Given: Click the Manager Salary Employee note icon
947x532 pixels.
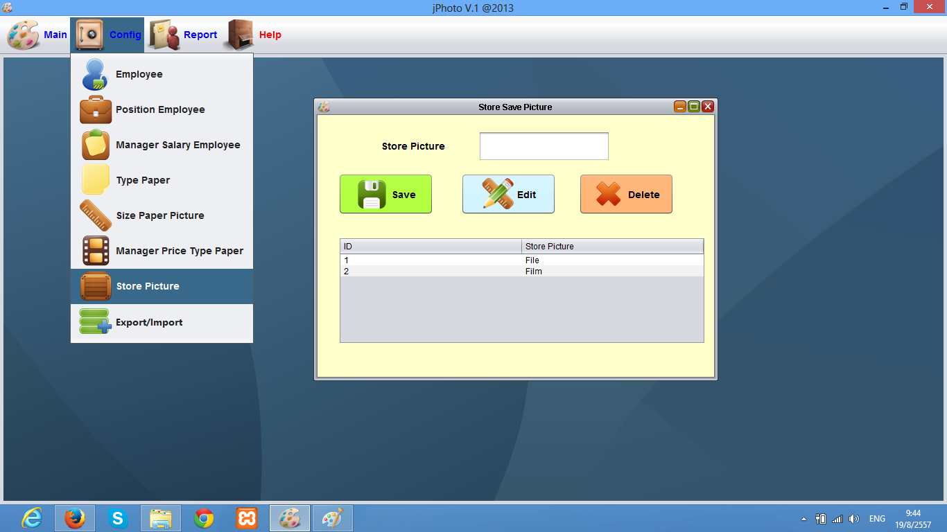Looking at the screenshot, I should 95,145.
